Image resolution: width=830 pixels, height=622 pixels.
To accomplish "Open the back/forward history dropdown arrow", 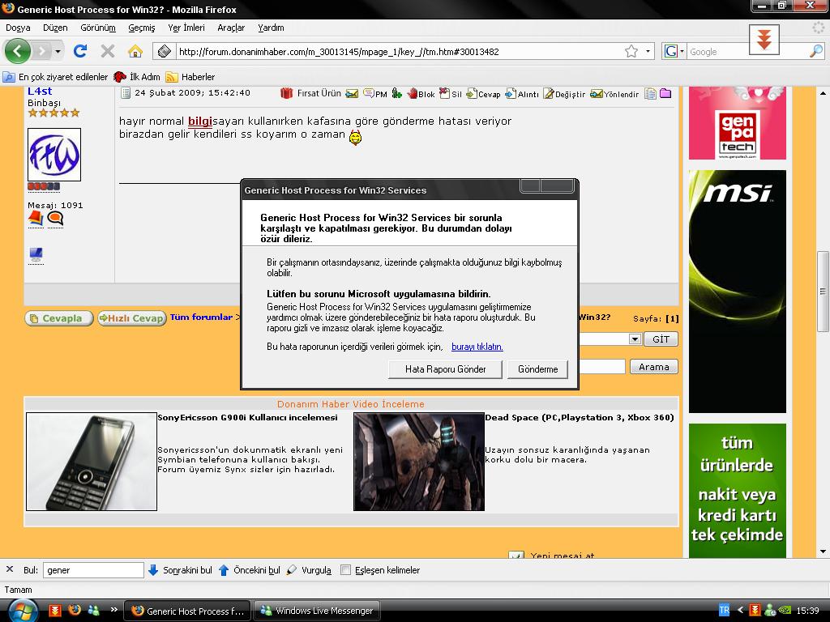I will (x=58, y=52).
